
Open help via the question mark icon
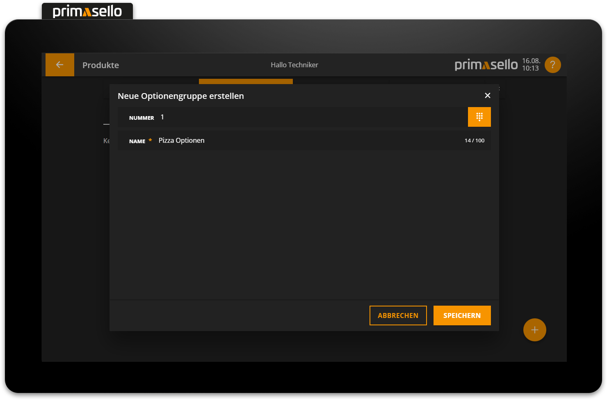point(552,65)
